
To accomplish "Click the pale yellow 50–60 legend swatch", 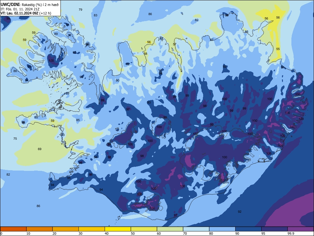I will (x=144, y=229).
